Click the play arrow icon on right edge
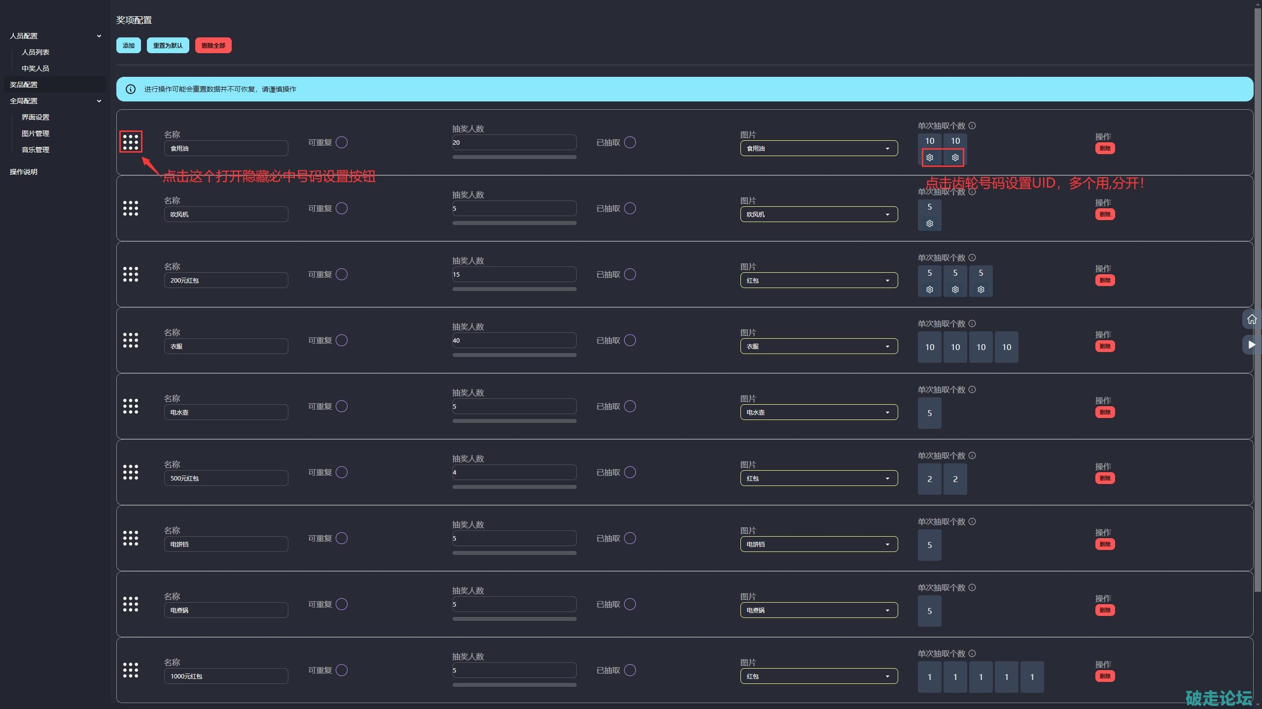 pos(1252,345)
